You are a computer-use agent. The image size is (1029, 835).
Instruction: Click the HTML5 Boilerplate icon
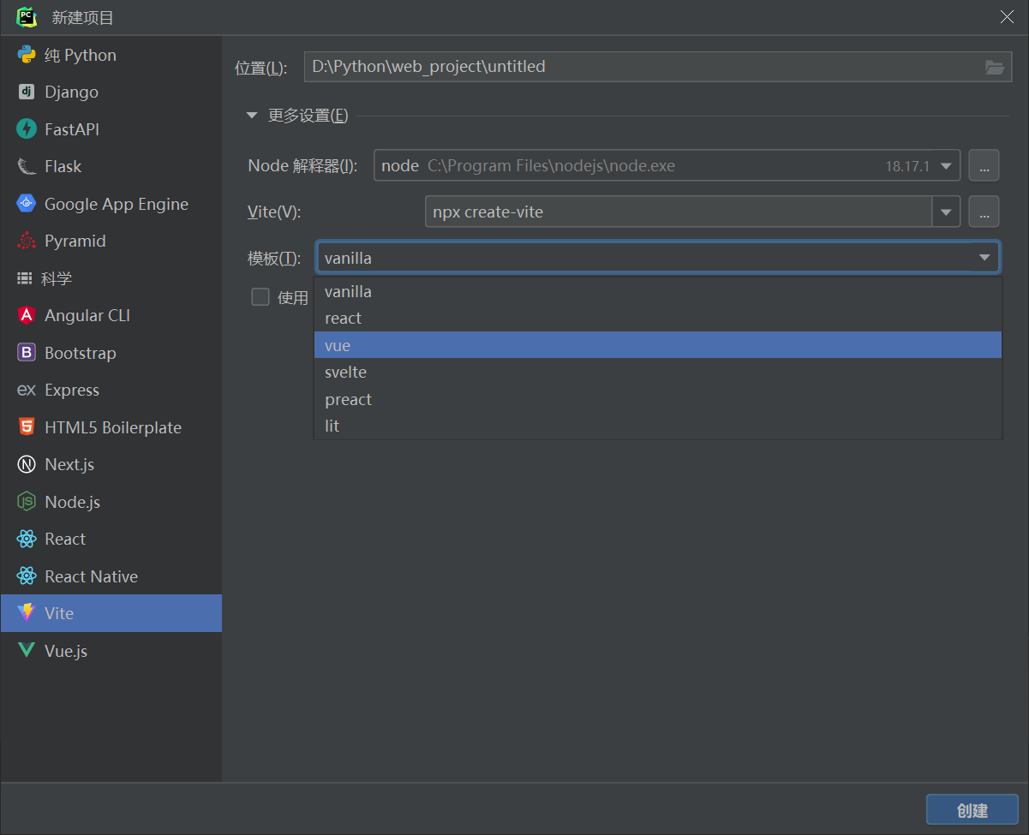pos(27,427)
